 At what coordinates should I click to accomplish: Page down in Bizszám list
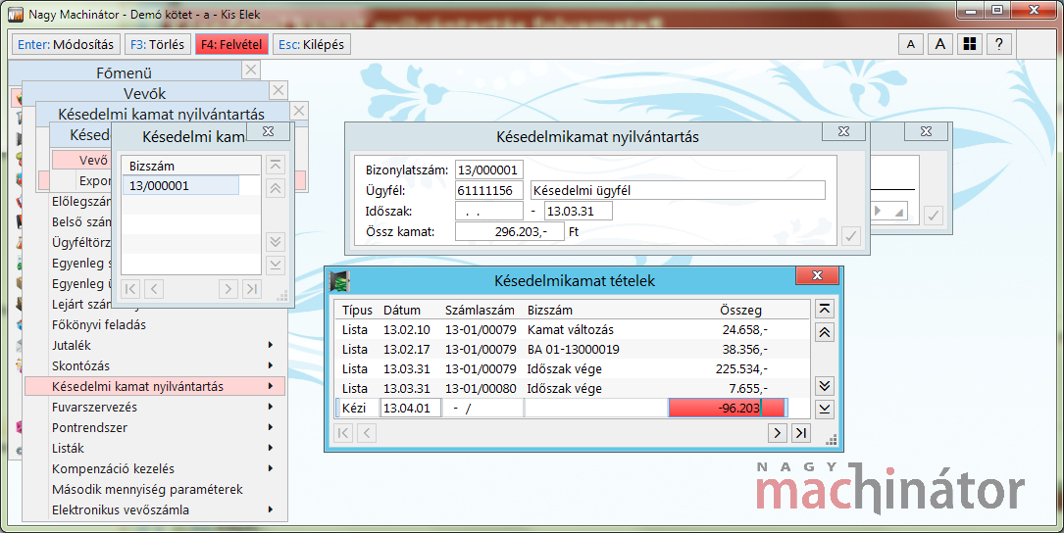pyautogui.click(x=276, y=241)
